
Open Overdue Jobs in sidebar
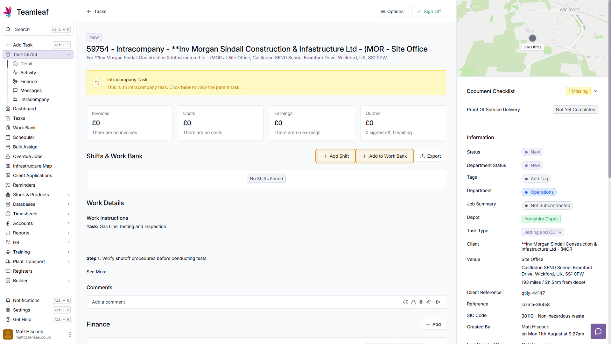click(x=38, y=156)
